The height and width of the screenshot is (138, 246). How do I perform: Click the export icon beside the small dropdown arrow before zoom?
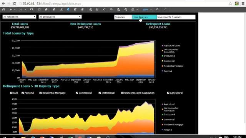coord(133,10)
